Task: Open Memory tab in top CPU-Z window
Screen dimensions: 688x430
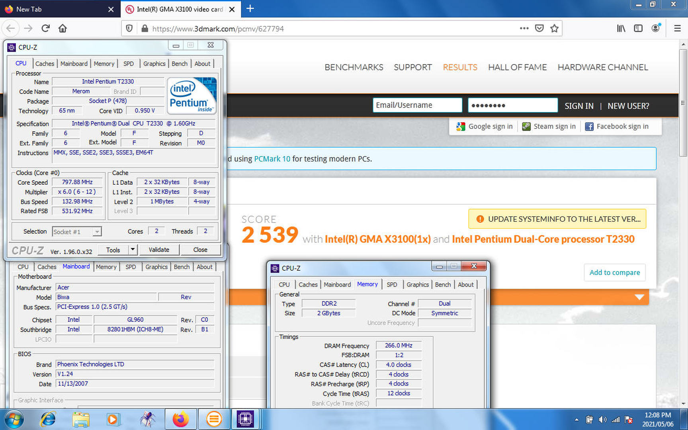Action: click(104, 64)
